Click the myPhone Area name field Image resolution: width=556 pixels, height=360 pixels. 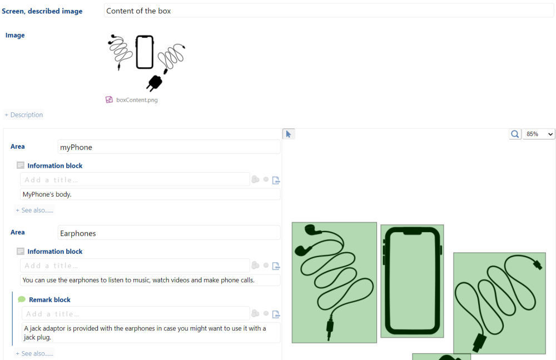tap(169, 147)
